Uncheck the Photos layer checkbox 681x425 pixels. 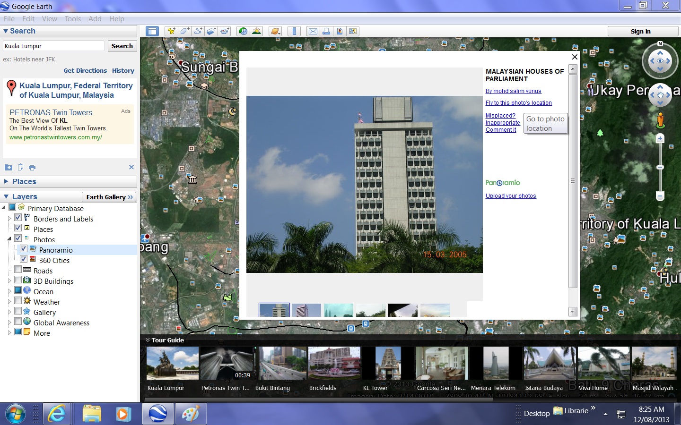tap(18, 238)
